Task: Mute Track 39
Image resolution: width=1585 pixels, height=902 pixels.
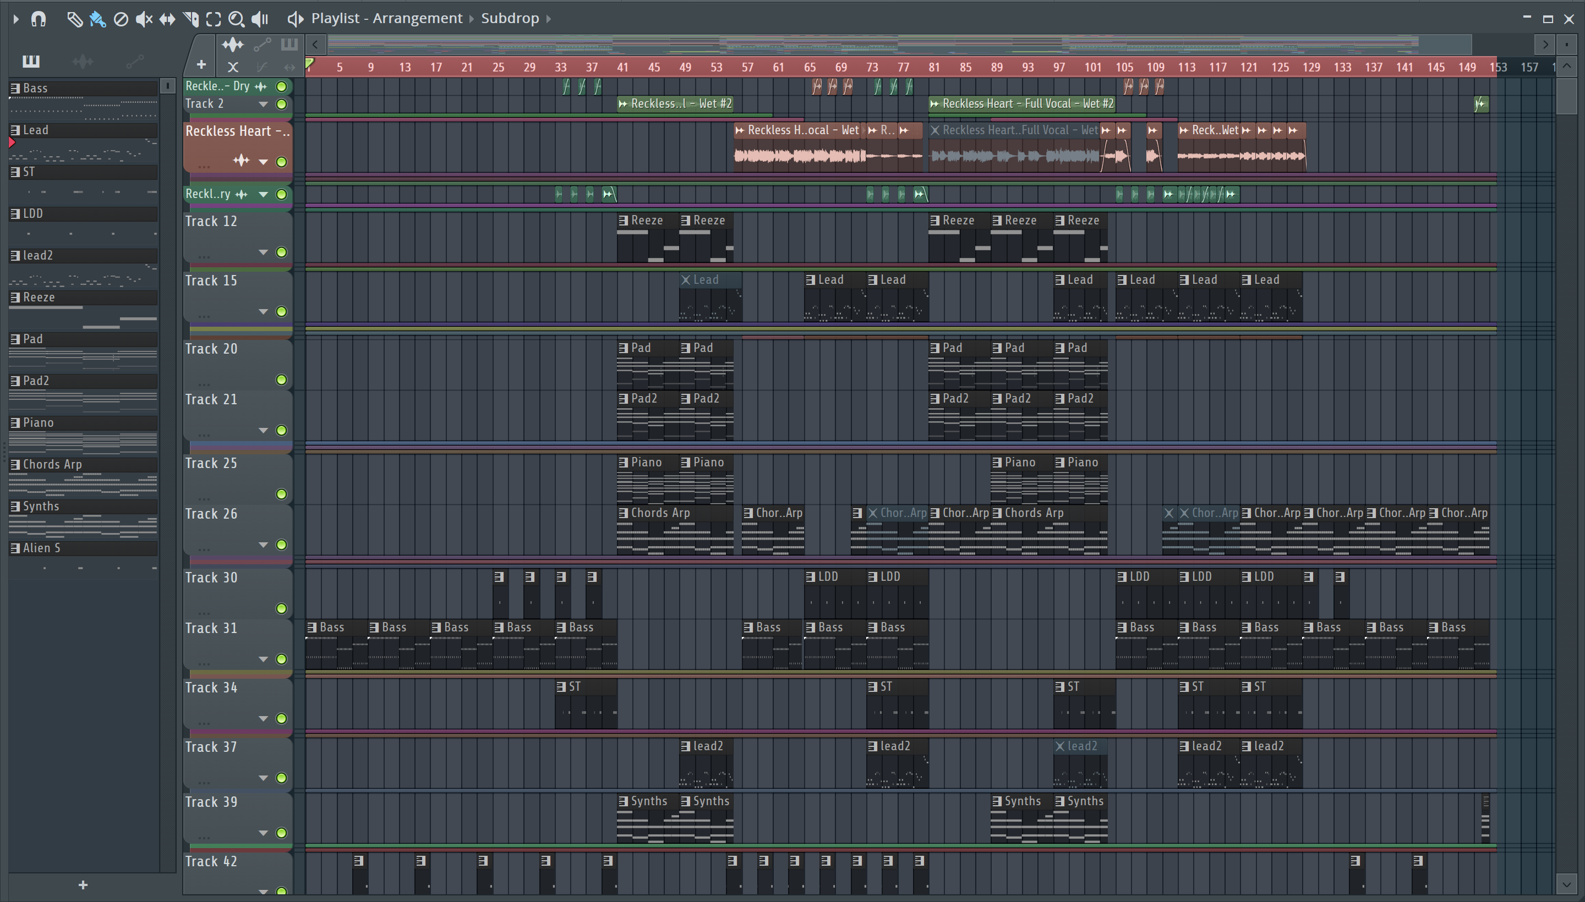Action: tap(281, 833)
